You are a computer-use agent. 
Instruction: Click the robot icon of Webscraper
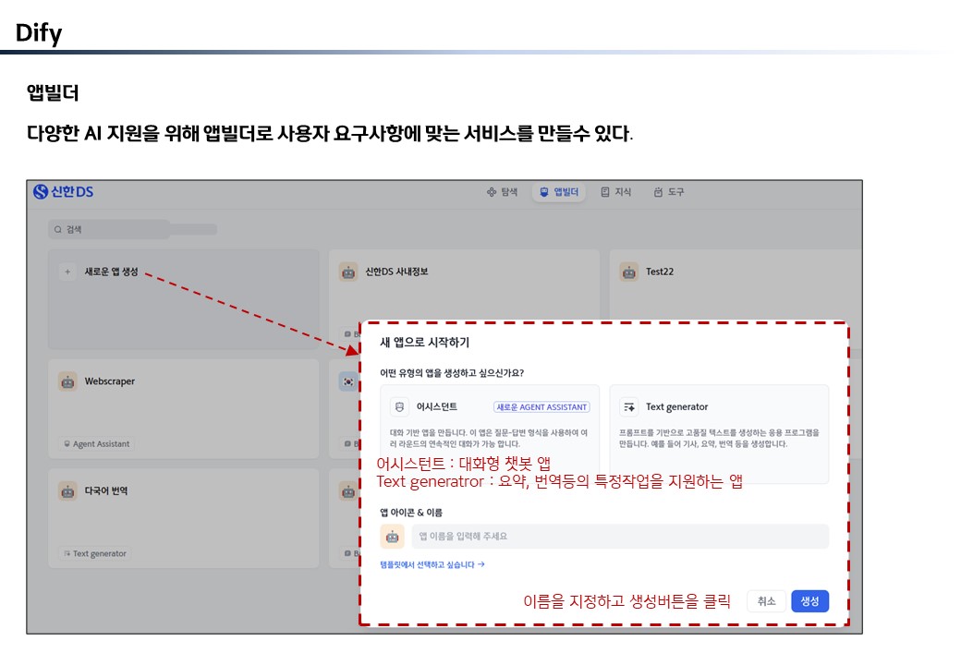67,381
